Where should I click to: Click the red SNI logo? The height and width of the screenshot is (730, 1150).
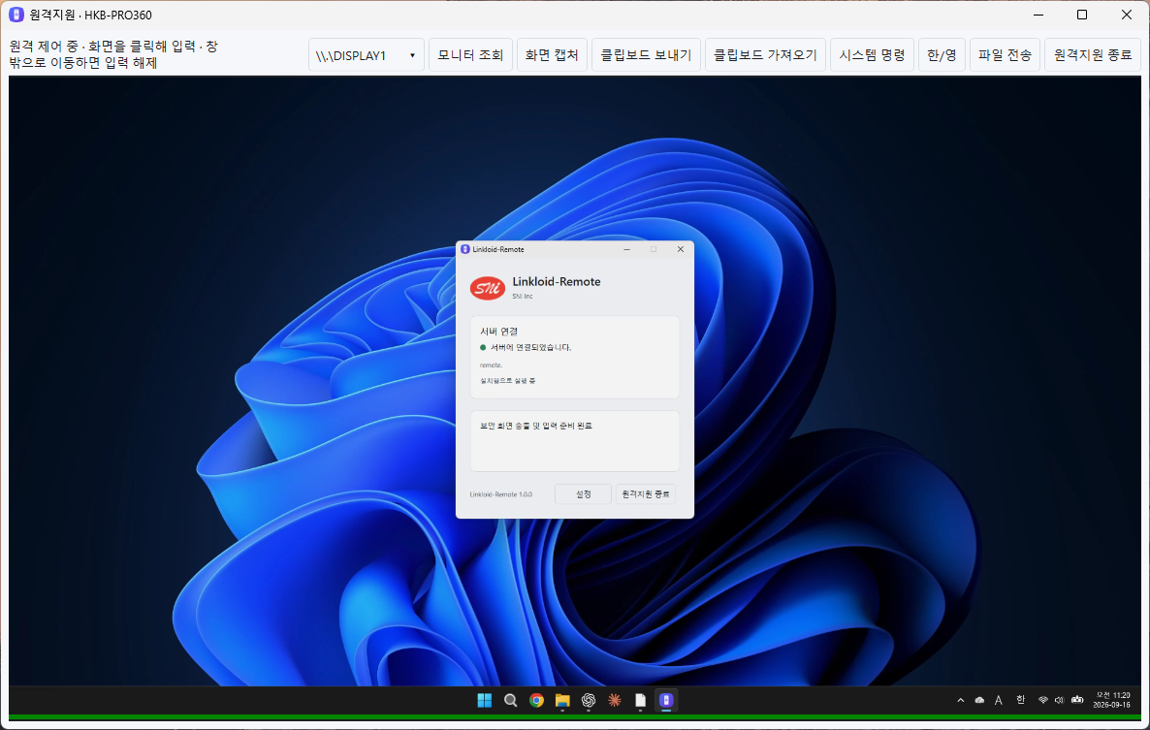point(488,288)
